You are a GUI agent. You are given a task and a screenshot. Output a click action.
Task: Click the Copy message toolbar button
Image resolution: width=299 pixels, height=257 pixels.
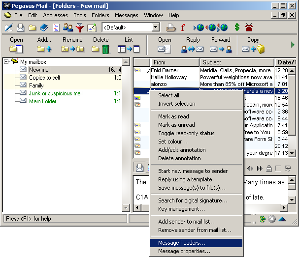[253, 49]
